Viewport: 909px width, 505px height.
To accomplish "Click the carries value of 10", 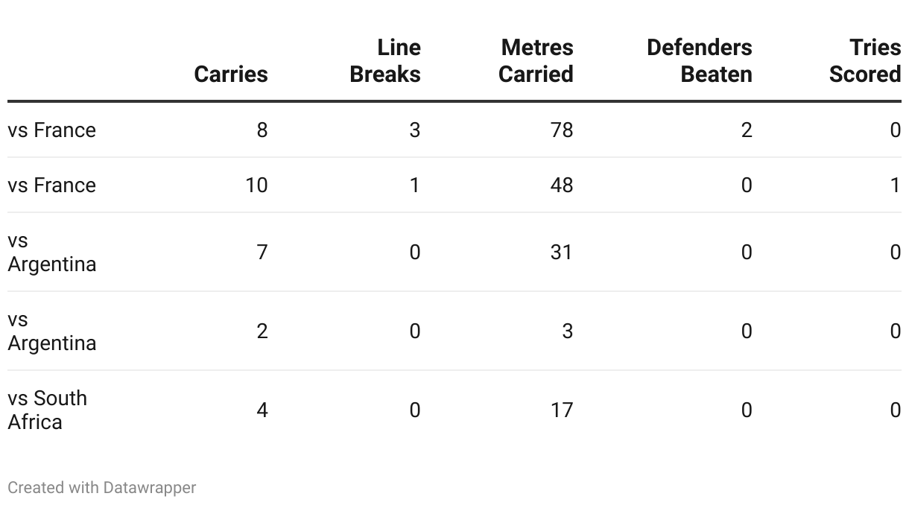I will (256, 185).
